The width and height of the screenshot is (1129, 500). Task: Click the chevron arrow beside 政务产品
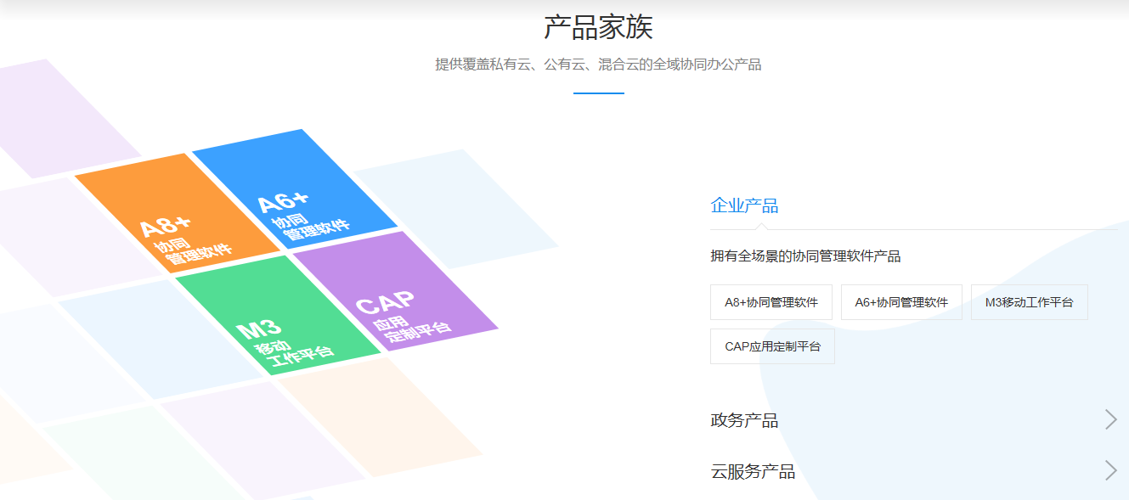1110,419
